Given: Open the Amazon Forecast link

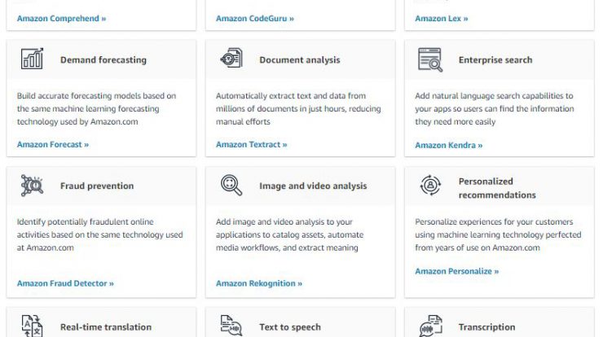Looking at the screenshot, I should point(53,144).
